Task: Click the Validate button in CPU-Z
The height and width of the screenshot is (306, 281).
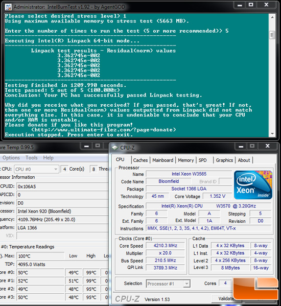Action: (x=226, y=298)
